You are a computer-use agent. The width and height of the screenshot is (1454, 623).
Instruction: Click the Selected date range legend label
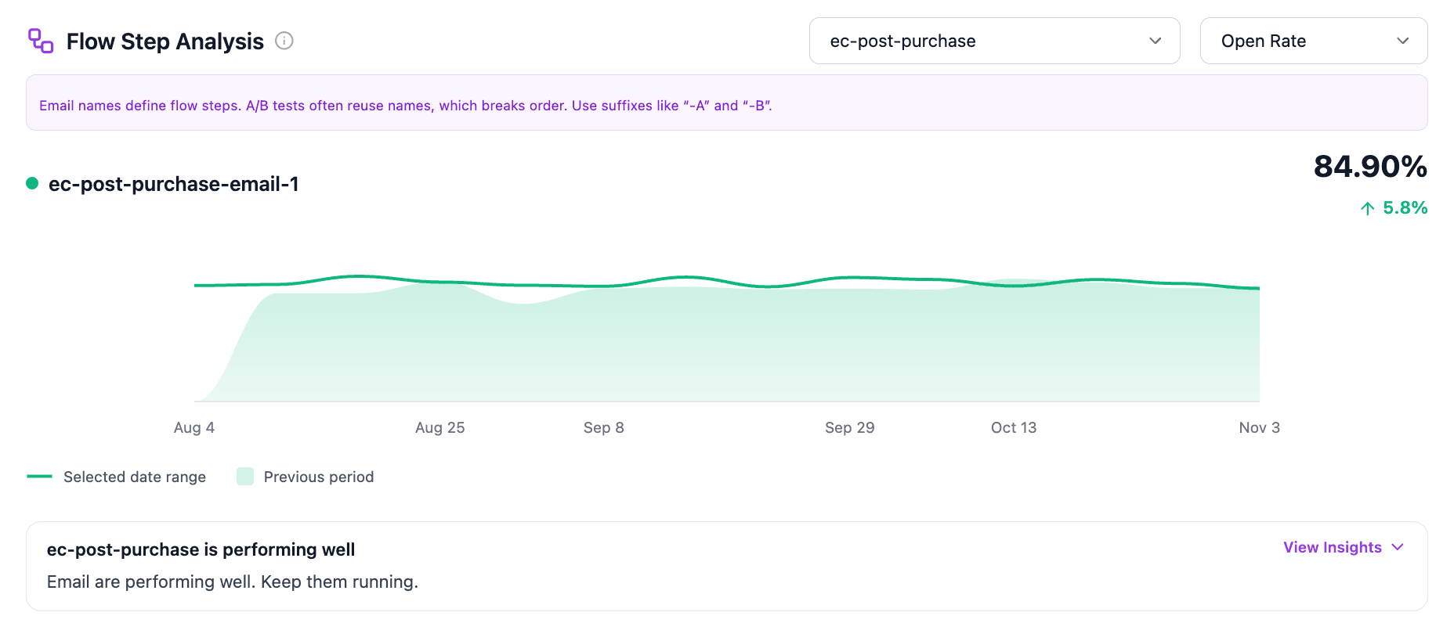[135, 477]
